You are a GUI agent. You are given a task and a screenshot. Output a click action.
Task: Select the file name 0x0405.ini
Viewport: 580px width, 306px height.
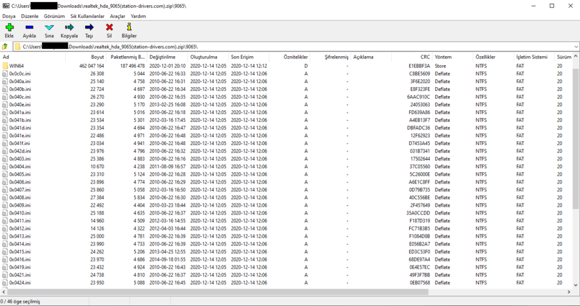[x=21, y=175]
